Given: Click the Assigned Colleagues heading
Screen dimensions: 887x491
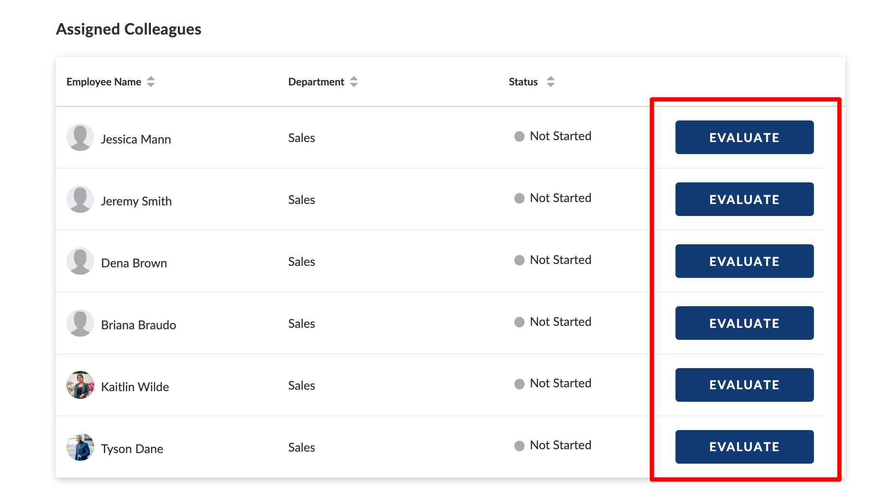Looking at the screenshot, I should coord(129,29).
